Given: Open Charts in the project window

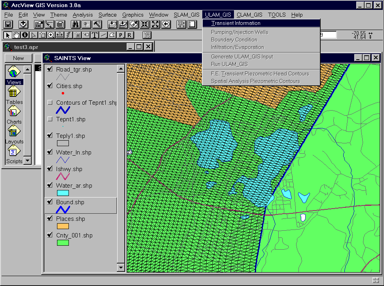Looking at the screenshot, I should coord(14,115).
